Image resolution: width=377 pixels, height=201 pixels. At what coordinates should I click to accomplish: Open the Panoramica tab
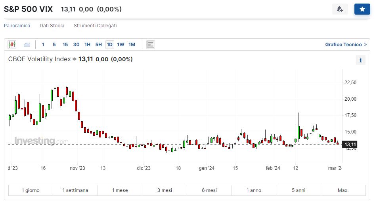[17, 26]
